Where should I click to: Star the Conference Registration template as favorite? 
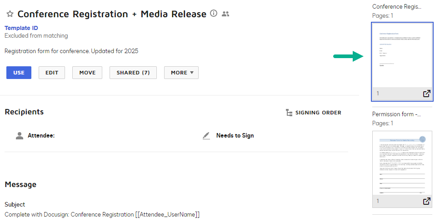(10, 14)
